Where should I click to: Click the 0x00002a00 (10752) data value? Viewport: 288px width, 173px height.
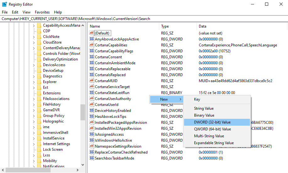click(x=215, y=51)
